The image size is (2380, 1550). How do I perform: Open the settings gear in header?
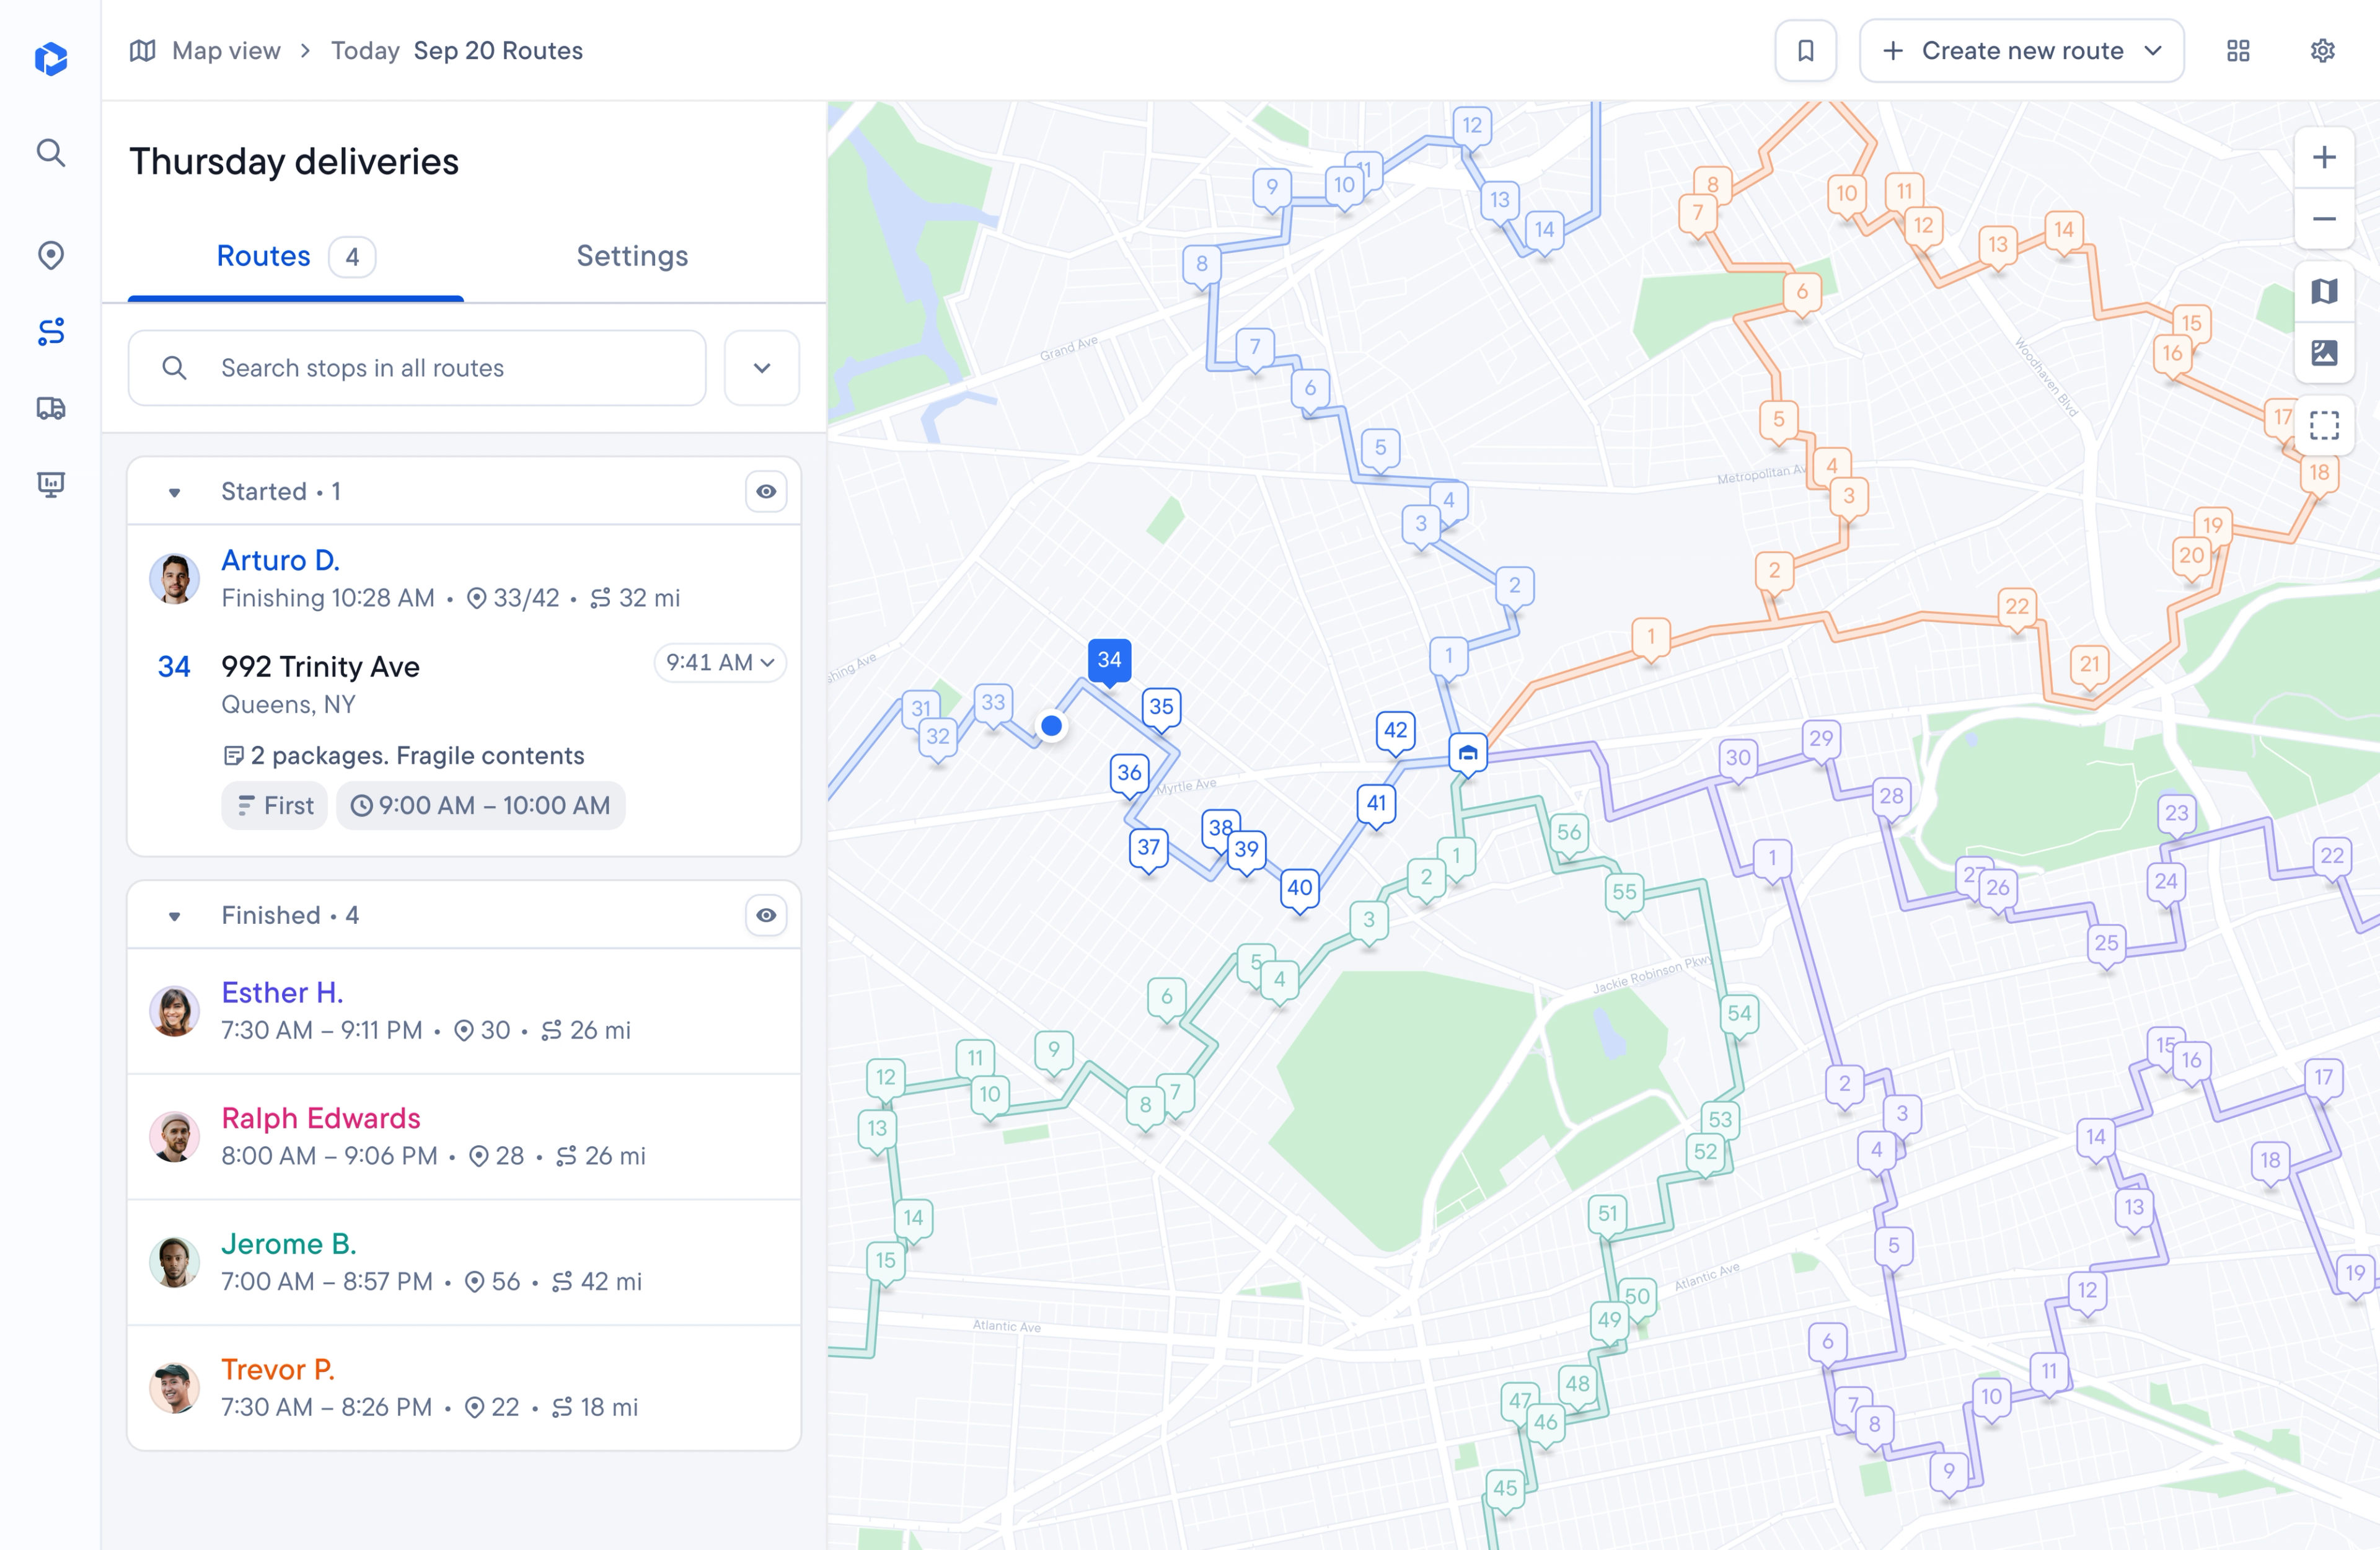2323,51
